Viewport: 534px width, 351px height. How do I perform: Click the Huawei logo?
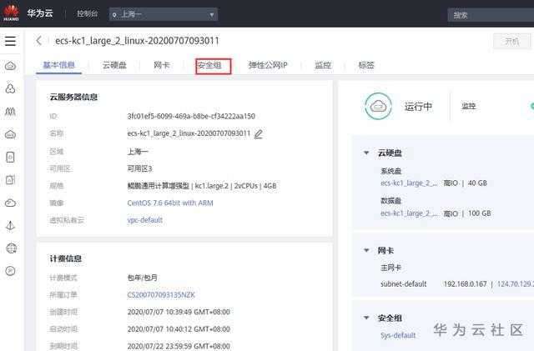[11, 13]
